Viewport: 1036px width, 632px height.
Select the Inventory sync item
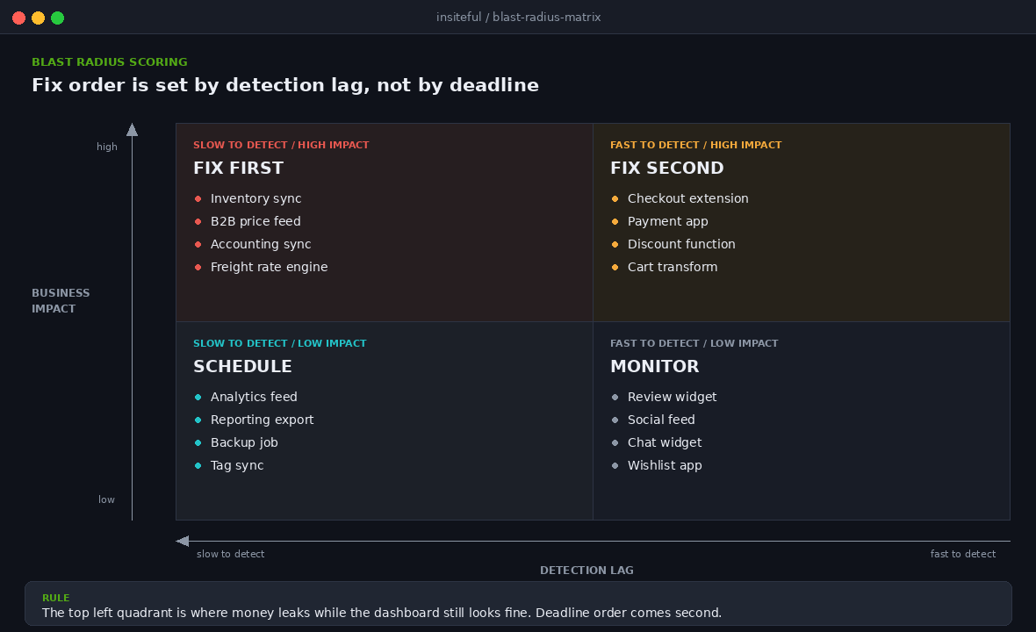tap(255, 198)
